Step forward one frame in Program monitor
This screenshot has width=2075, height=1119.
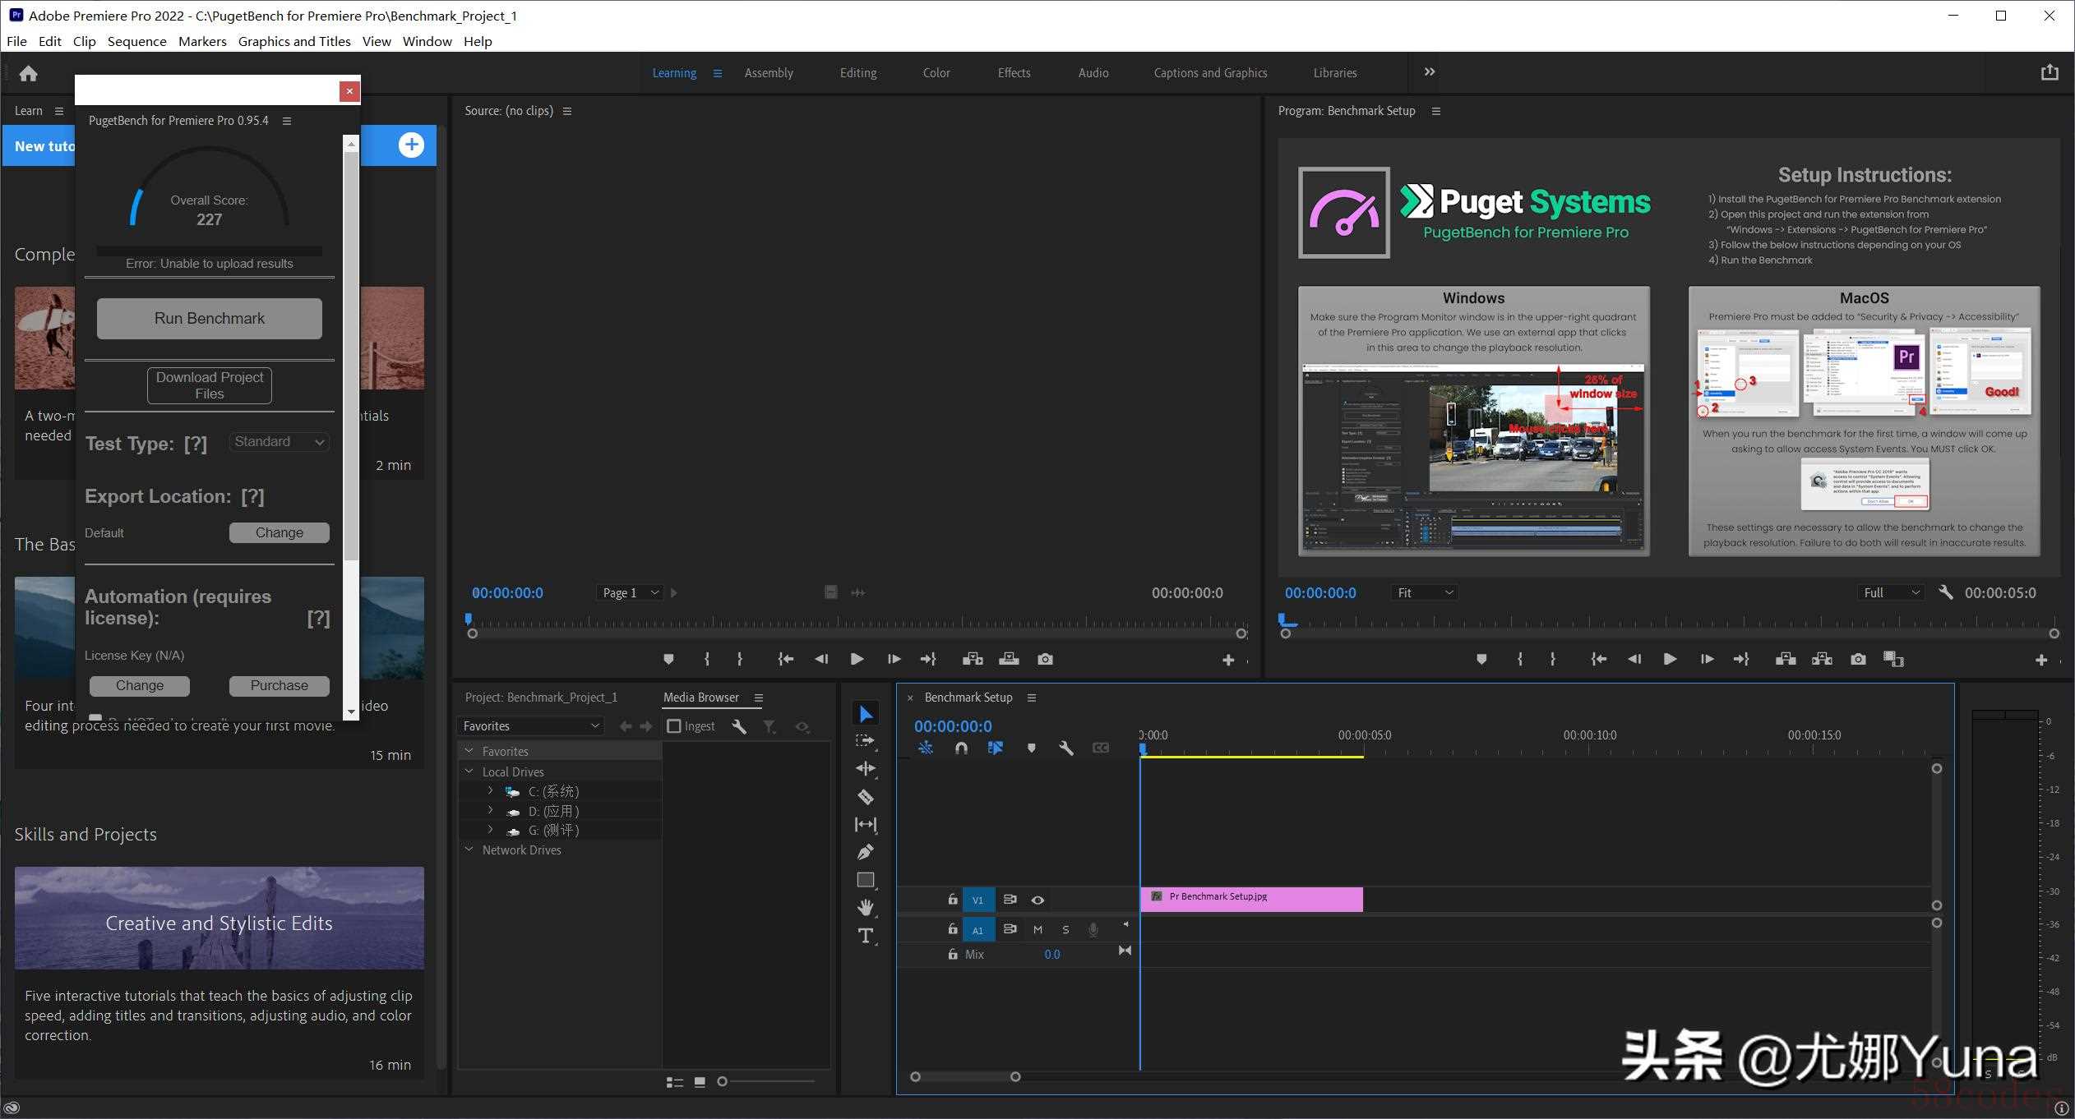pos(1707,659)
